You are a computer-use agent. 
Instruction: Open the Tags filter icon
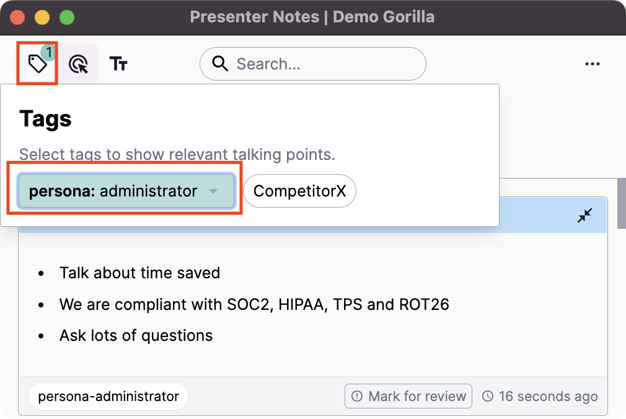(37, 63)
